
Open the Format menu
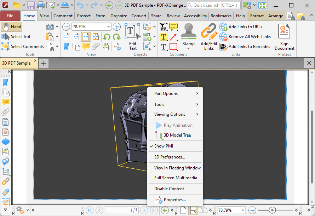point(257,16)
